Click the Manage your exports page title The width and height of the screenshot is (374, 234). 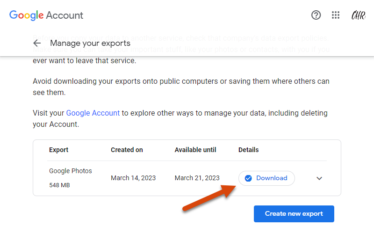pos(90,44)
